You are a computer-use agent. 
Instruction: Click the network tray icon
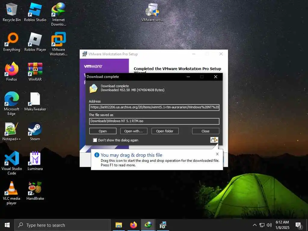(x=262, y=225)
